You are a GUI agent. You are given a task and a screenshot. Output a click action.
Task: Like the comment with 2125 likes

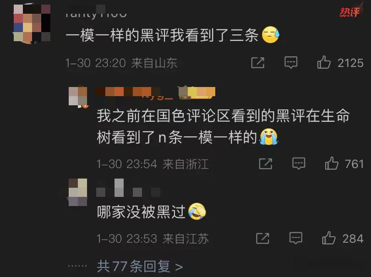point(324,62)
